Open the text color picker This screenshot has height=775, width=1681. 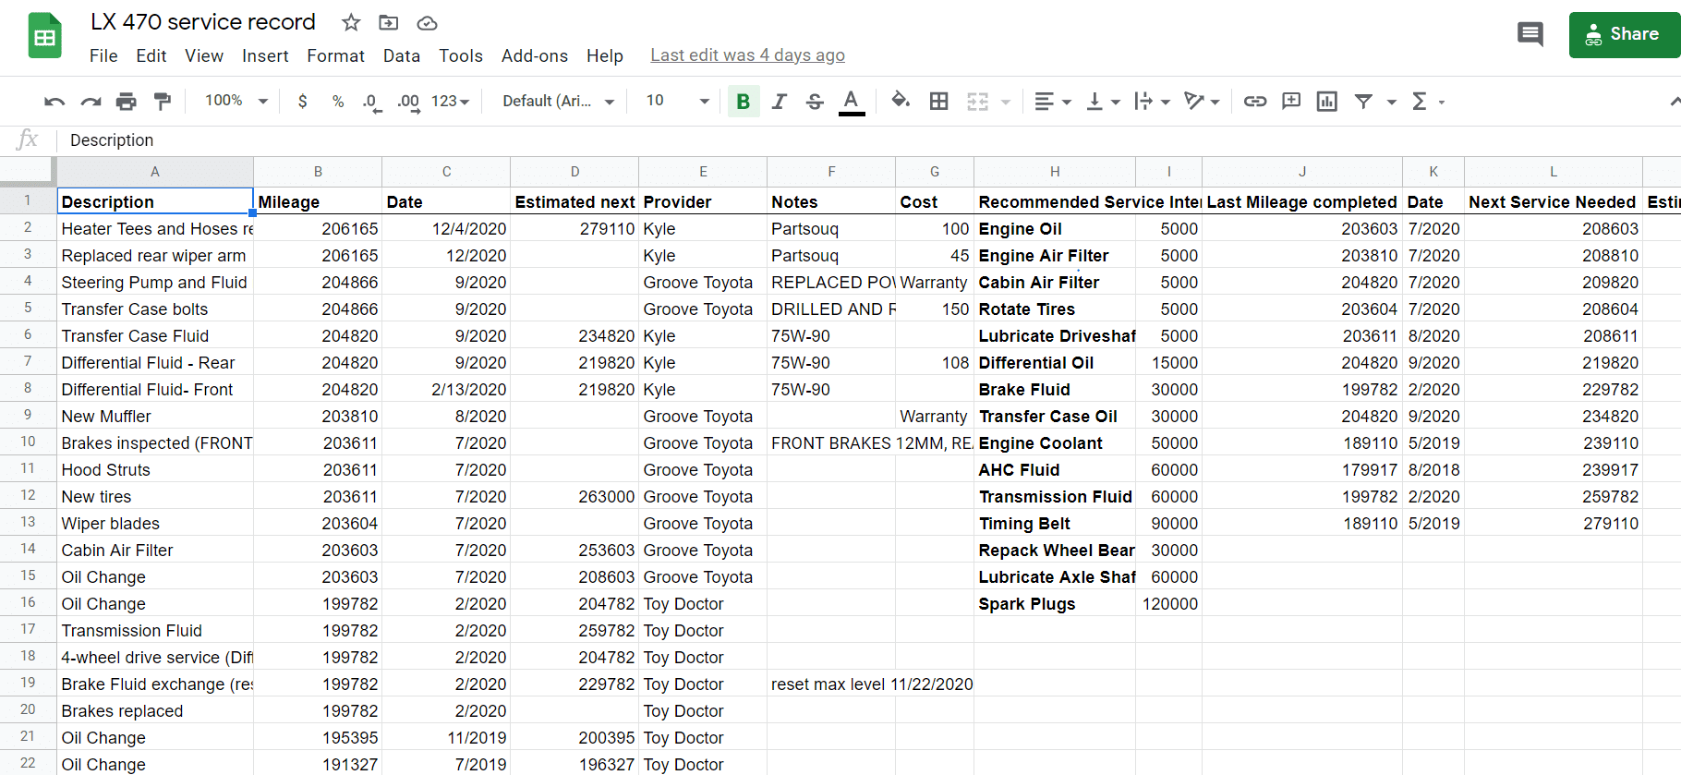(852, 102)
